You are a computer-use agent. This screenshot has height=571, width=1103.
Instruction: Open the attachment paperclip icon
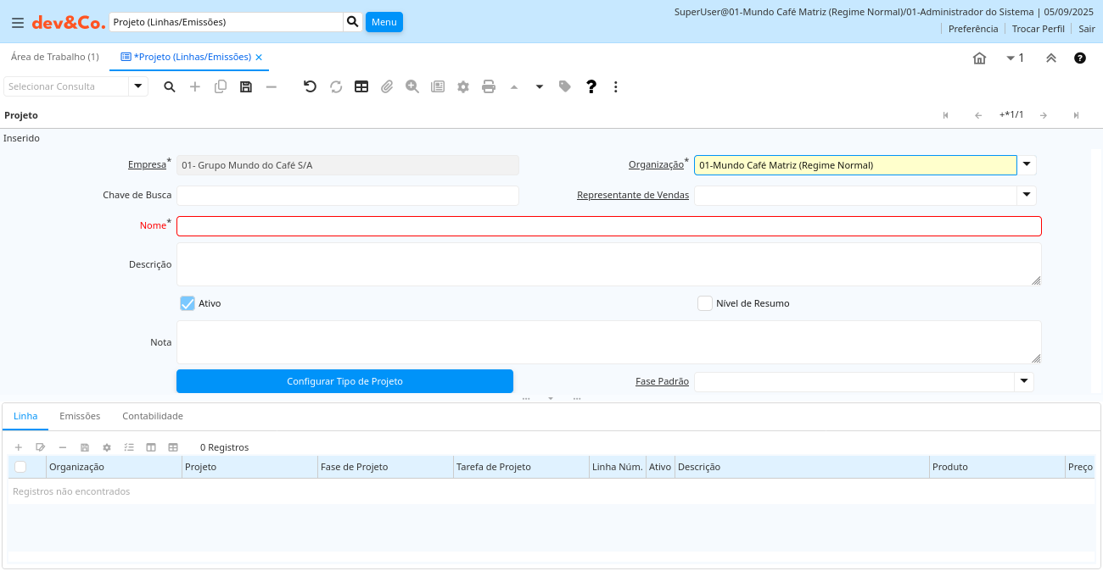pyautogui.click(x=387, y=86)
